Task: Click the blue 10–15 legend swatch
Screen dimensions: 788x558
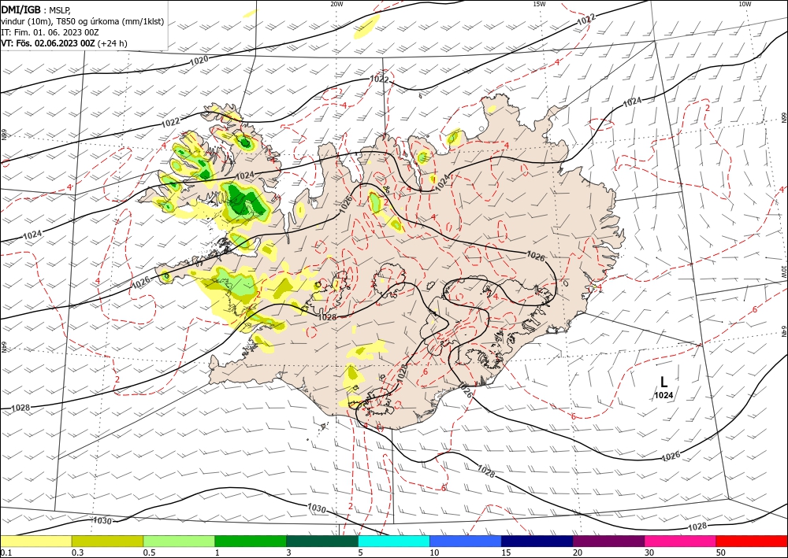Action: click(466, 541)
